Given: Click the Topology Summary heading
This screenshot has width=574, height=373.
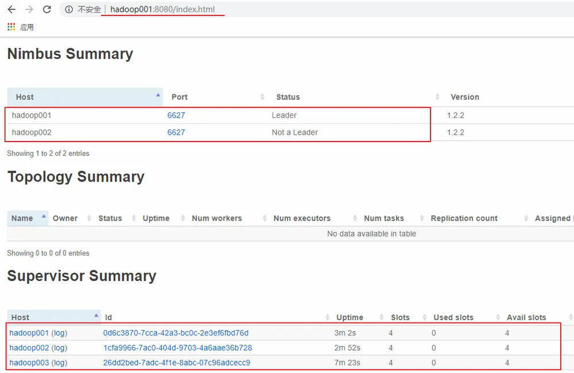Looking at the screenshot, I should [76, 177].
